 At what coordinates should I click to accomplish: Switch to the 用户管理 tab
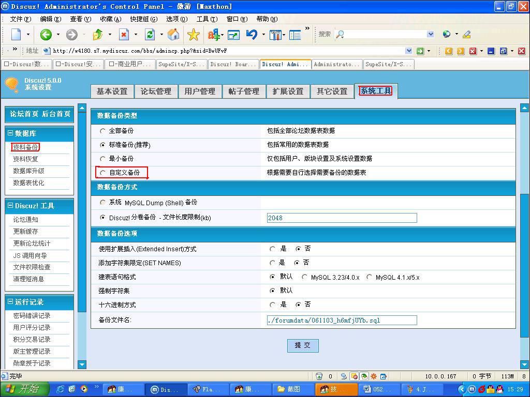click(x=200, y=91)
